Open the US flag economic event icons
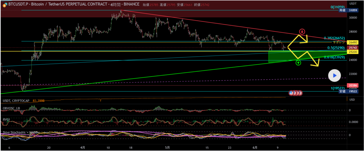This screenshot has height=151, width=364. [x=295, y=93]
